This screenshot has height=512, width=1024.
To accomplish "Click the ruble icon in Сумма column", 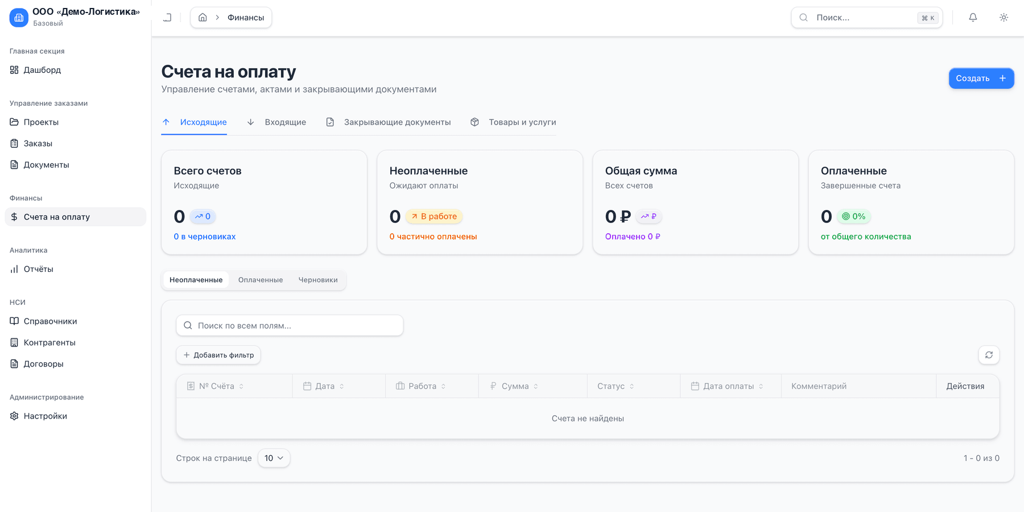I will pyautogui.click(x=493, y=386).
